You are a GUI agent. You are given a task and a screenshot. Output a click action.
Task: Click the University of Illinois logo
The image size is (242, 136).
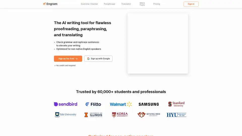coord(93,115)
